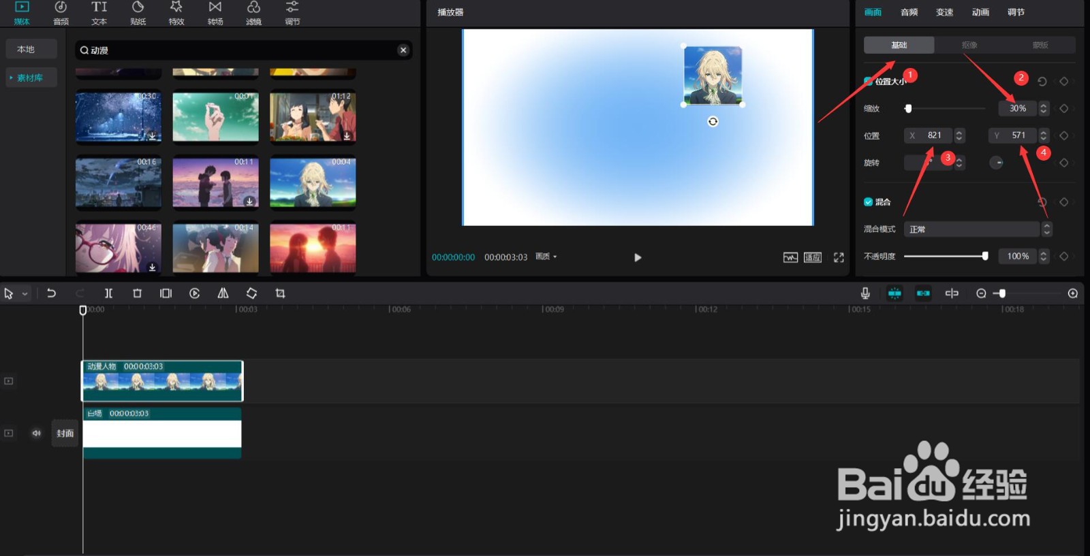Click the scale percentage stepper arrows

pos(1043,108)
